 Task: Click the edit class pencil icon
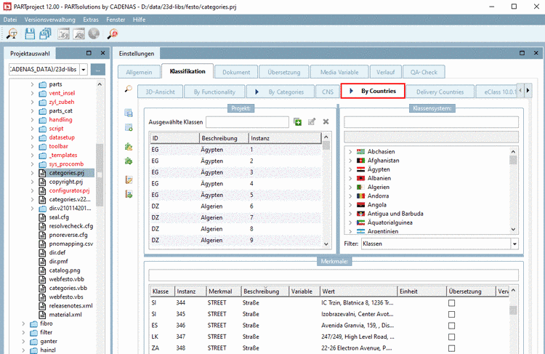[312, 122]
